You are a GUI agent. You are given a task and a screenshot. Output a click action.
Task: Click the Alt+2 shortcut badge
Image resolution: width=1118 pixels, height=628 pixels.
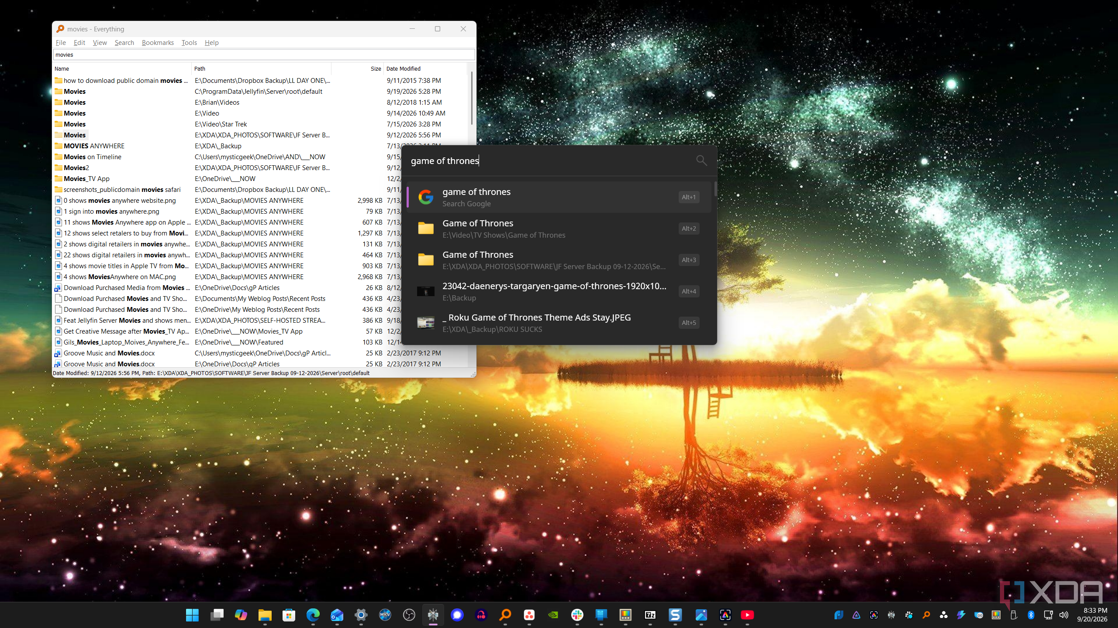(689, 229)
